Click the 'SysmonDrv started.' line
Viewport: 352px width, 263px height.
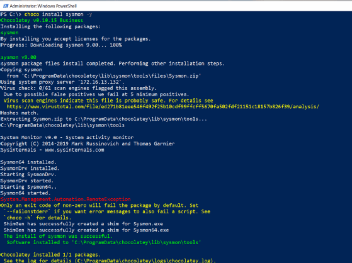tap(27, 181)
